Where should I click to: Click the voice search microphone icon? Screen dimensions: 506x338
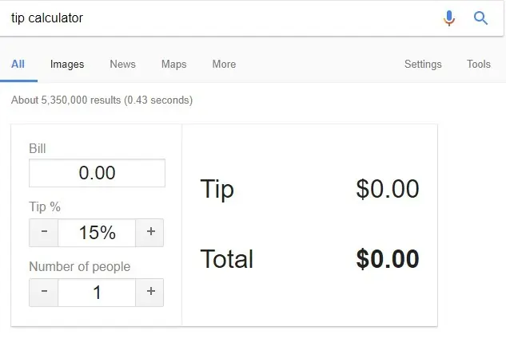(x=449, y=18)
